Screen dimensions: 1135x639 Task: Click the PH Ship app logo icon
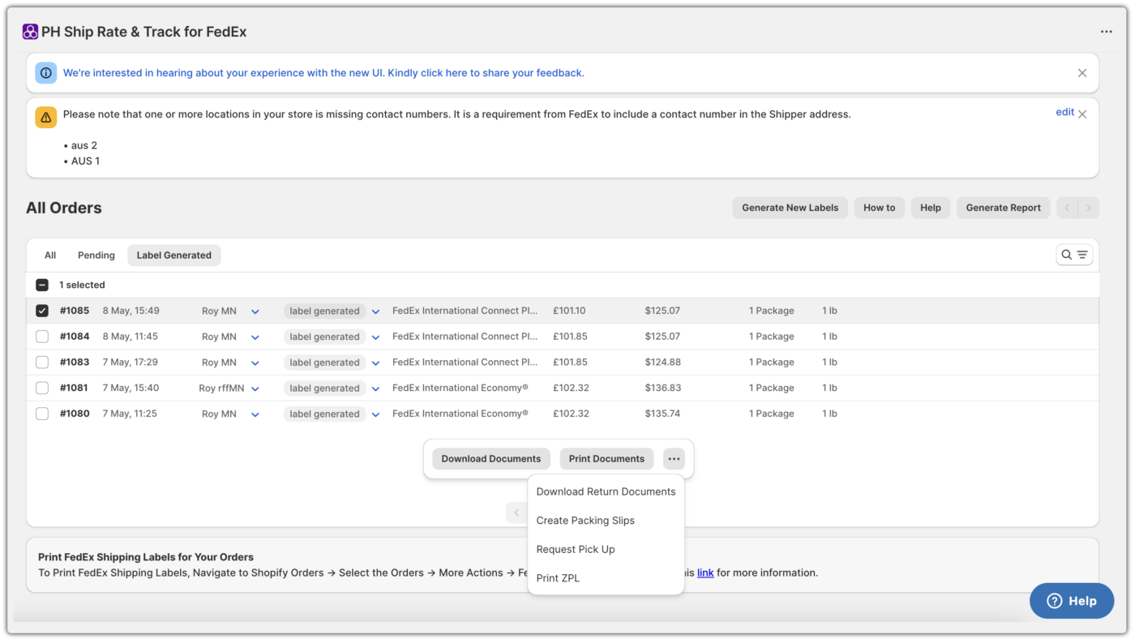click(30, 32)
